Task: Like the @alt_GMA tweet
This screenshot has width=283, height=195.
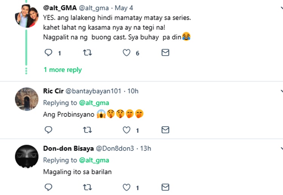Action: coord(127,53)
